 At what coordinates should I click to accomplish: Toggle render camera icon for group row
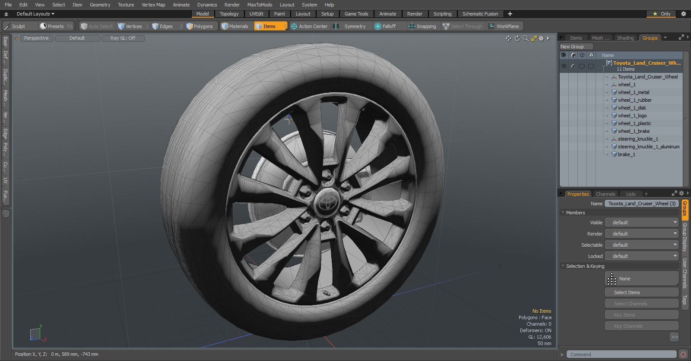tap(573, 66)
